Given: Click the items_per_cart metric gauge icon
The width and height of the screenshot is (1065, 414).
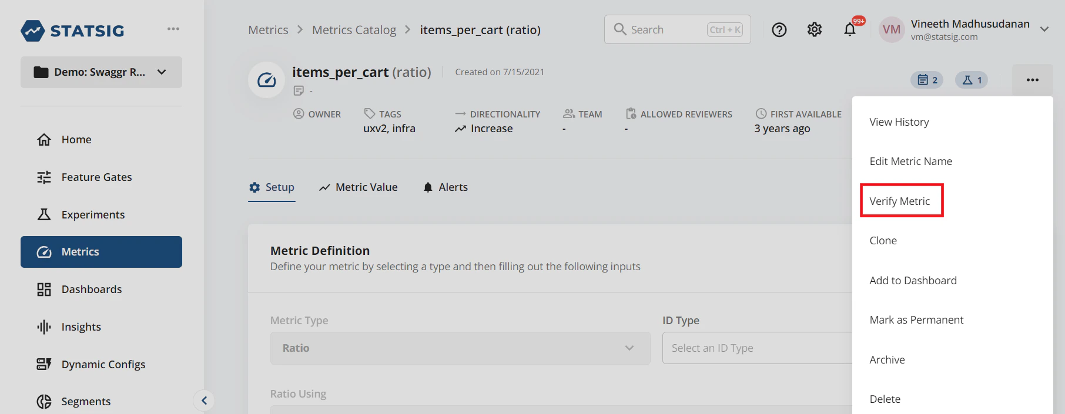Looking at the screenshot, I should (x=267, y=80).
